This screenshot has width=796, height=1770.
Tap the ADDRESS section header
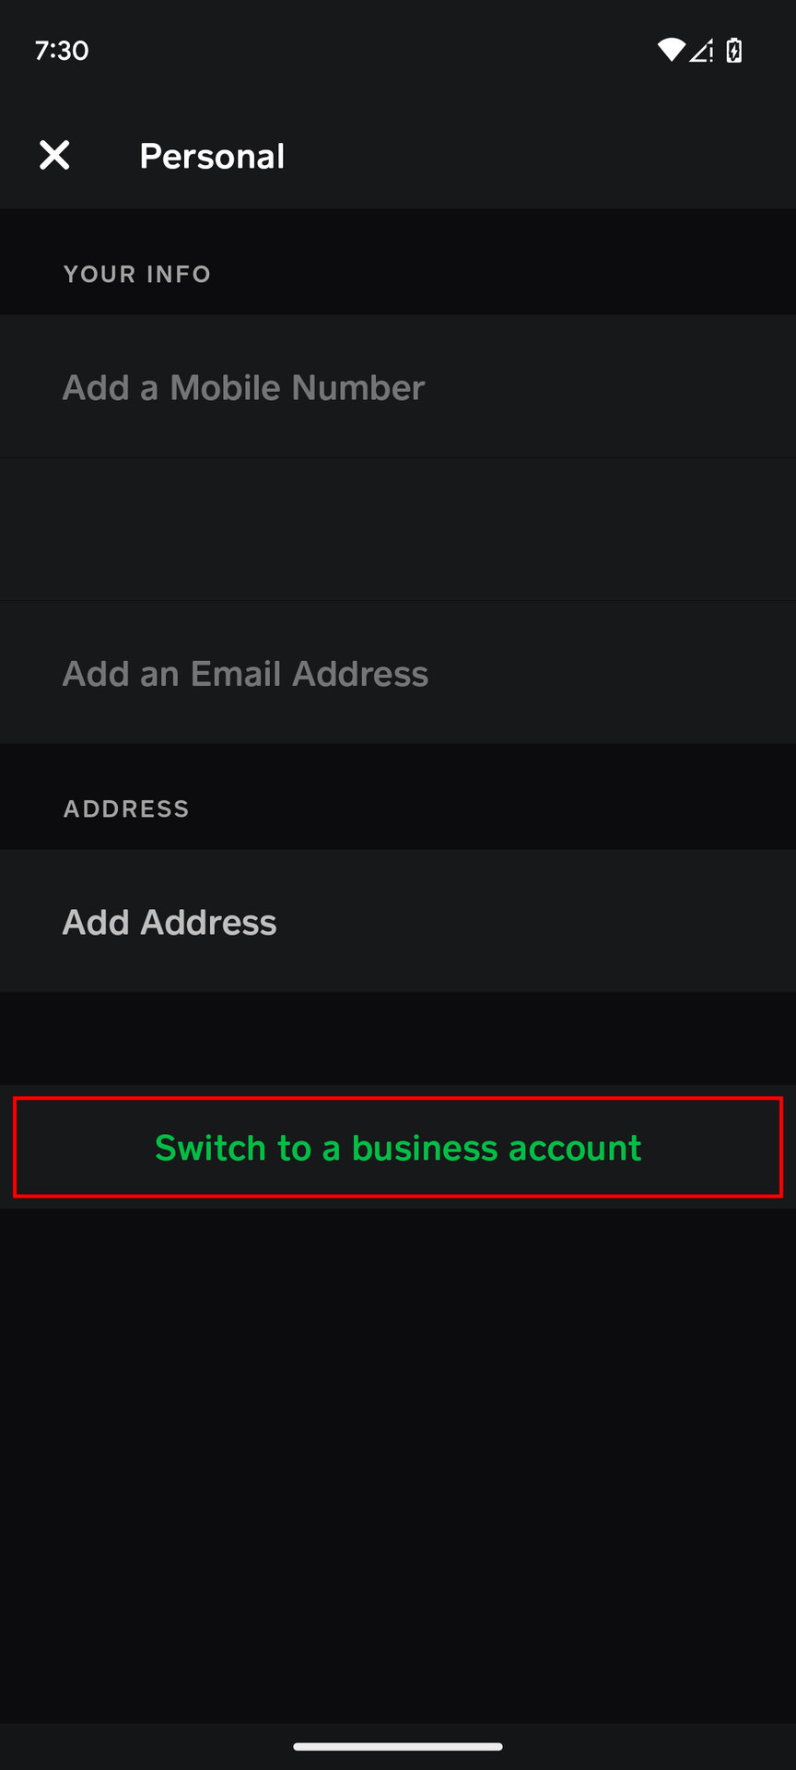126,808
